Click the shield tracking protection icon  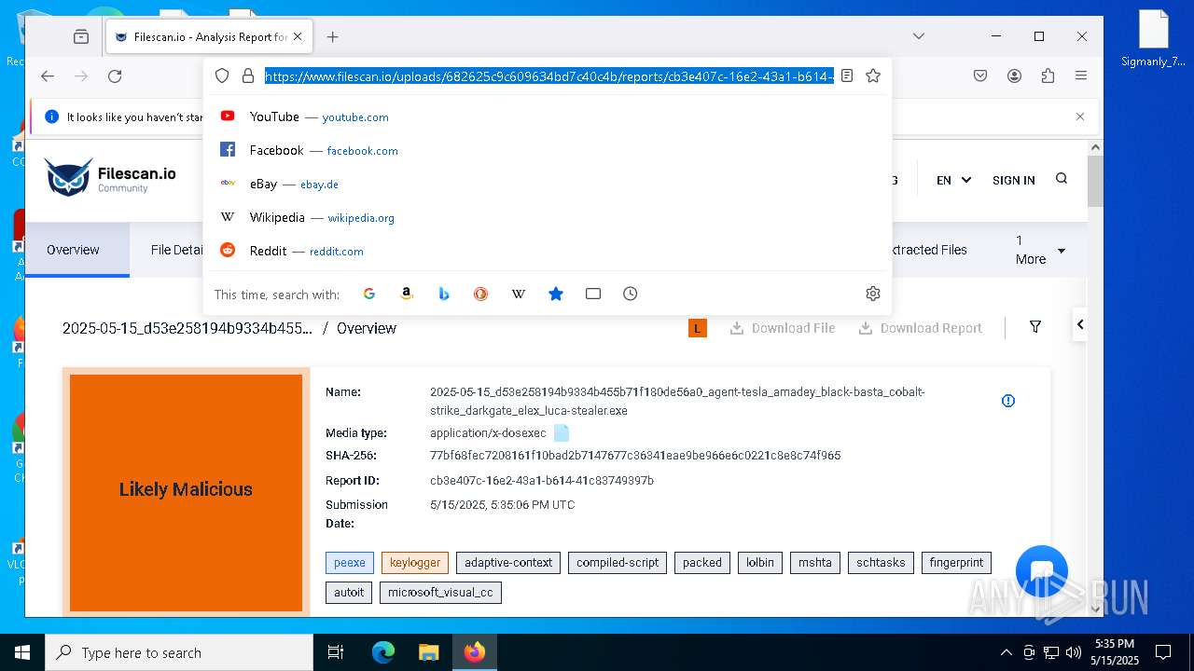tap(222, 76)
